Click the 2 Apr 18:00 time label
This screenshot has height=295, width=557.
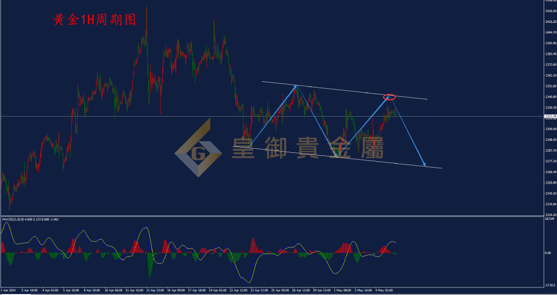tap(29, 290)
